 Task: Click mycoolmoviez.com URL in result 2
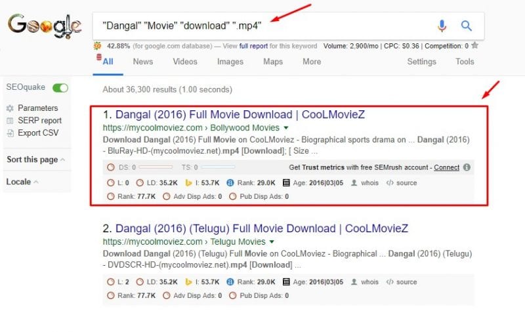point(152,241)
